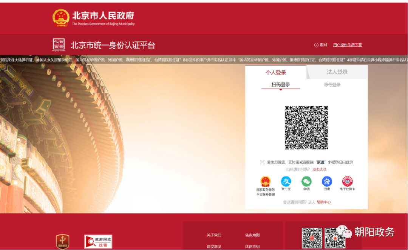Viewport: 408px width, 250px height.
Task: Open 关于我们 in the footer
Action: pos(214,235)
